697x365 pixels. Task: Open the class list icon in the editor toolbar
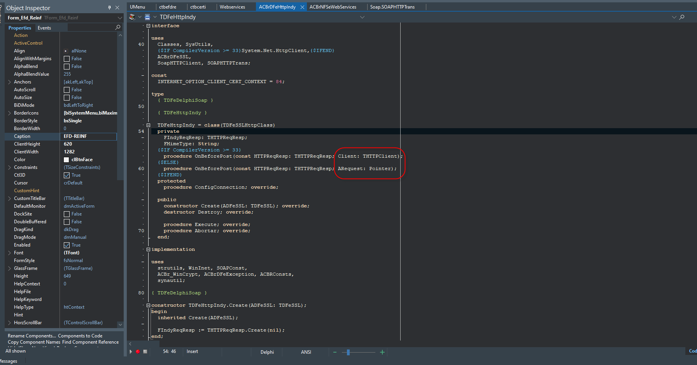tap(147, 17)
